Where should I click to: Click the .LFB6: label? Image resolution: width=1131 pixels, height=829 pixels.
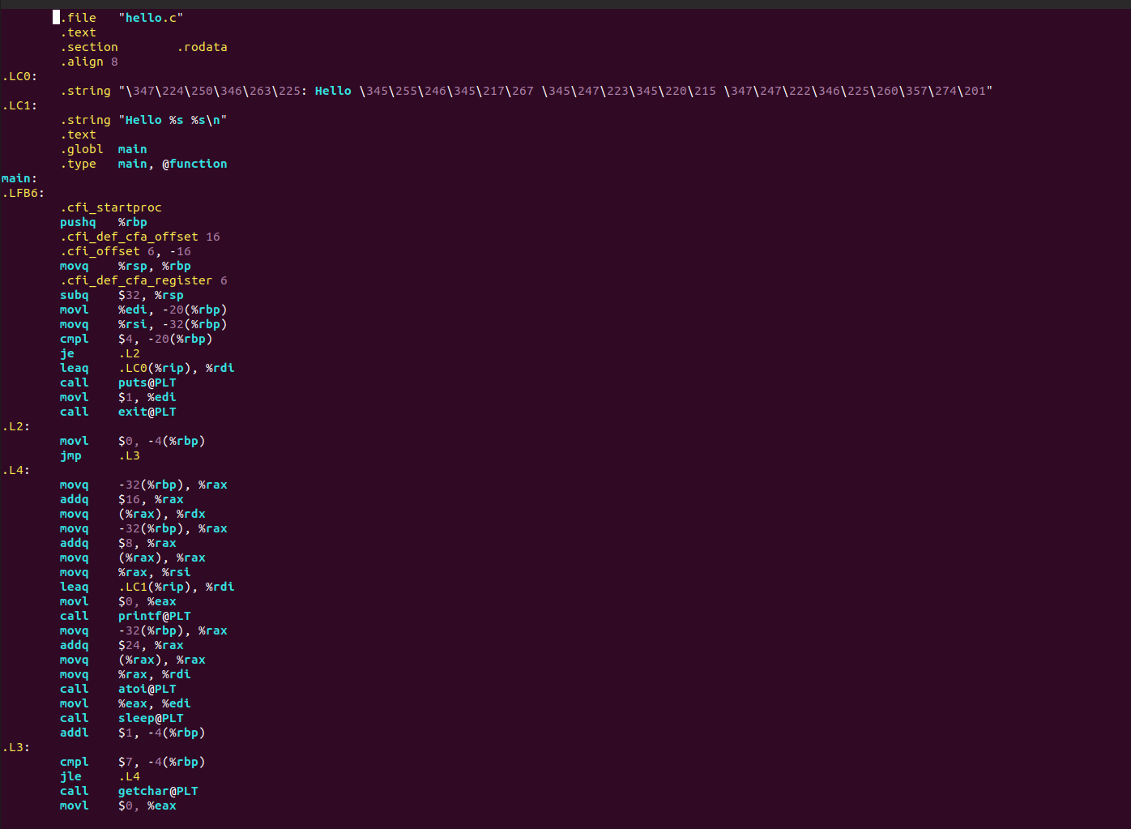[x=23, y=193]
